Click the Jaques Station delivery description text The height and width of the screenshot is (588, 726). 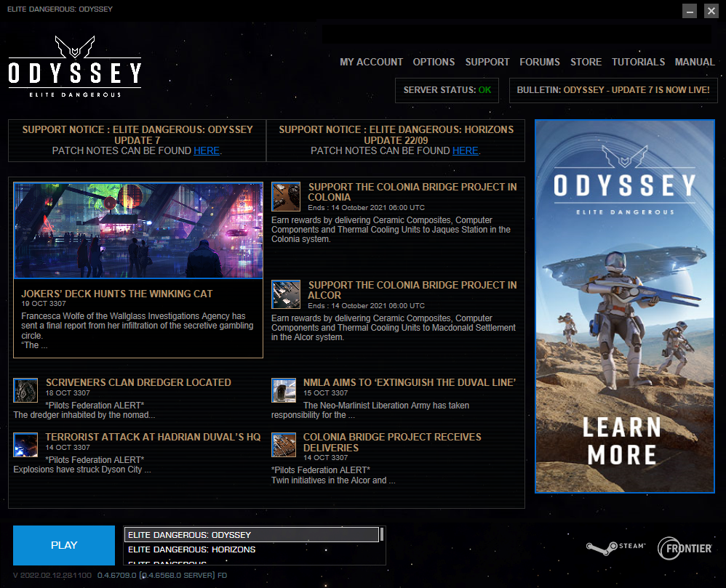pos(391,230)
